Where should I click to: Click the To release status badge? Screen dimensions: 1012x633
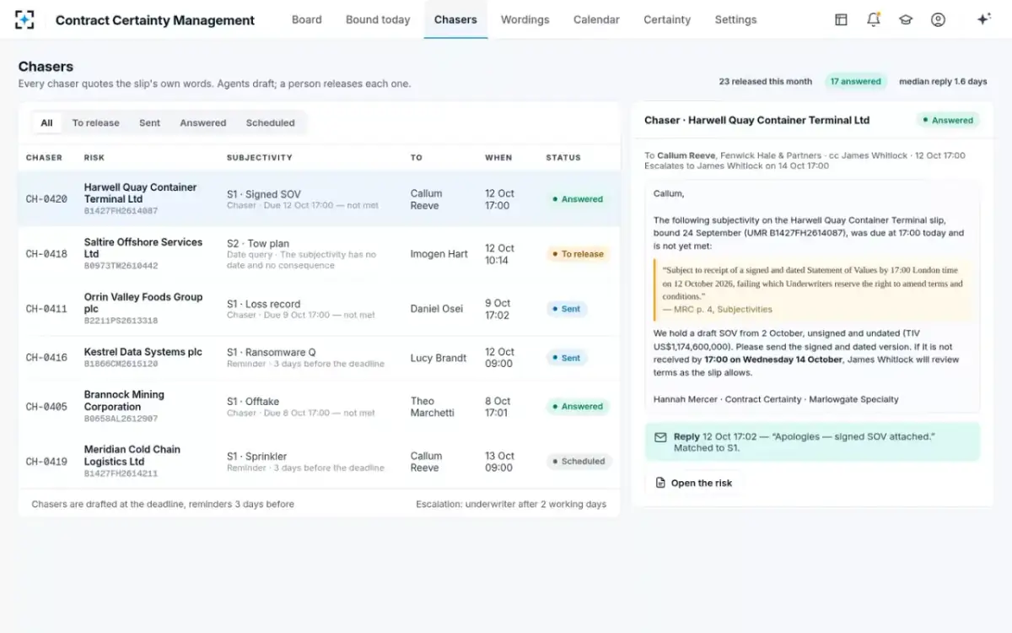[578, 254]
